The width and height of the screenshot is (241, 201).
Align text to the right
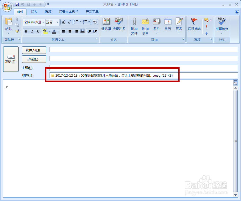pyautogui.click(x=76, y=31)
